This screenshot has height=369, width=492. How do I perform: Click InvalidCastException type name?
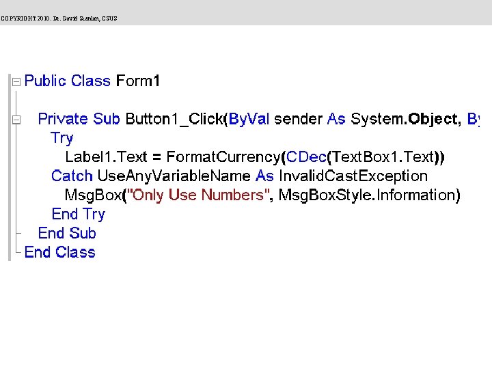pos(353,176)
